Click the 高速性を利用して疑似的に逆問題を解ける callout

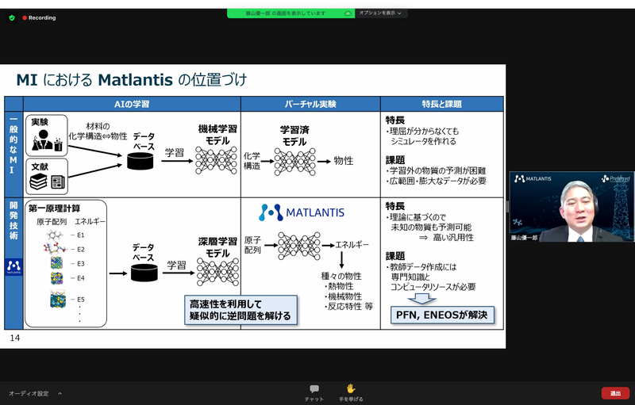coord(241,310)
